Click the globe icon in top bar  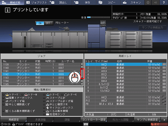[x=148, y=2]
